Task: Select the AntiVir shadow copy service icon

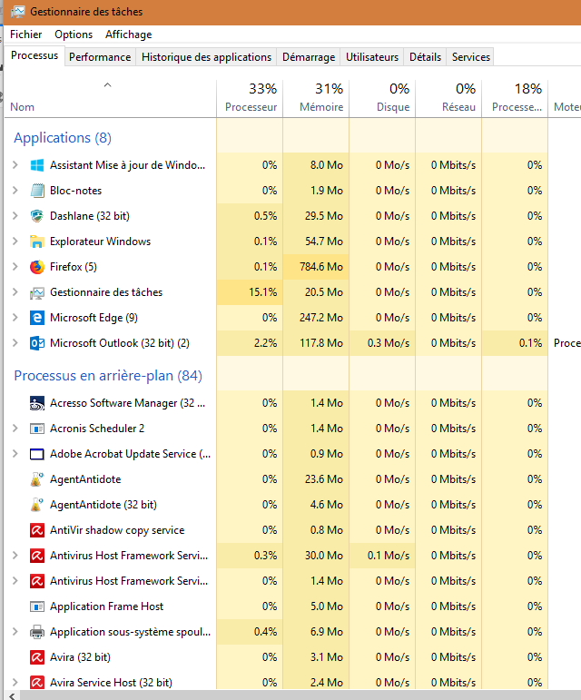Action: tap(37, 530)
